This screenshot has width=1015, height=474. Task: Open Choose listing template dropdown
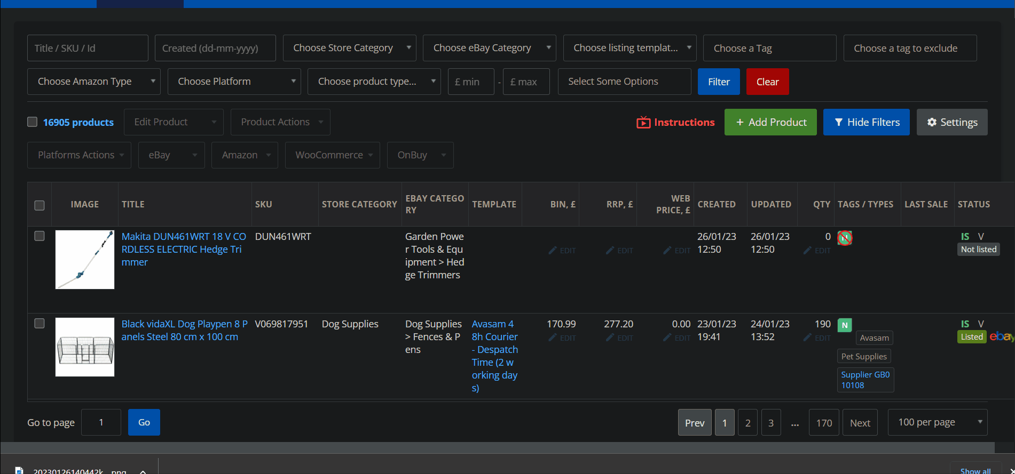(630, 48)
